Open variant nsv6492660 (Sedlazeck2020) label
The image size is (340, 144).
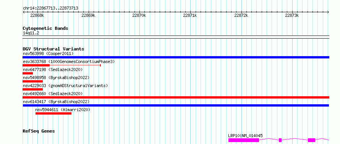click(53, 94)
